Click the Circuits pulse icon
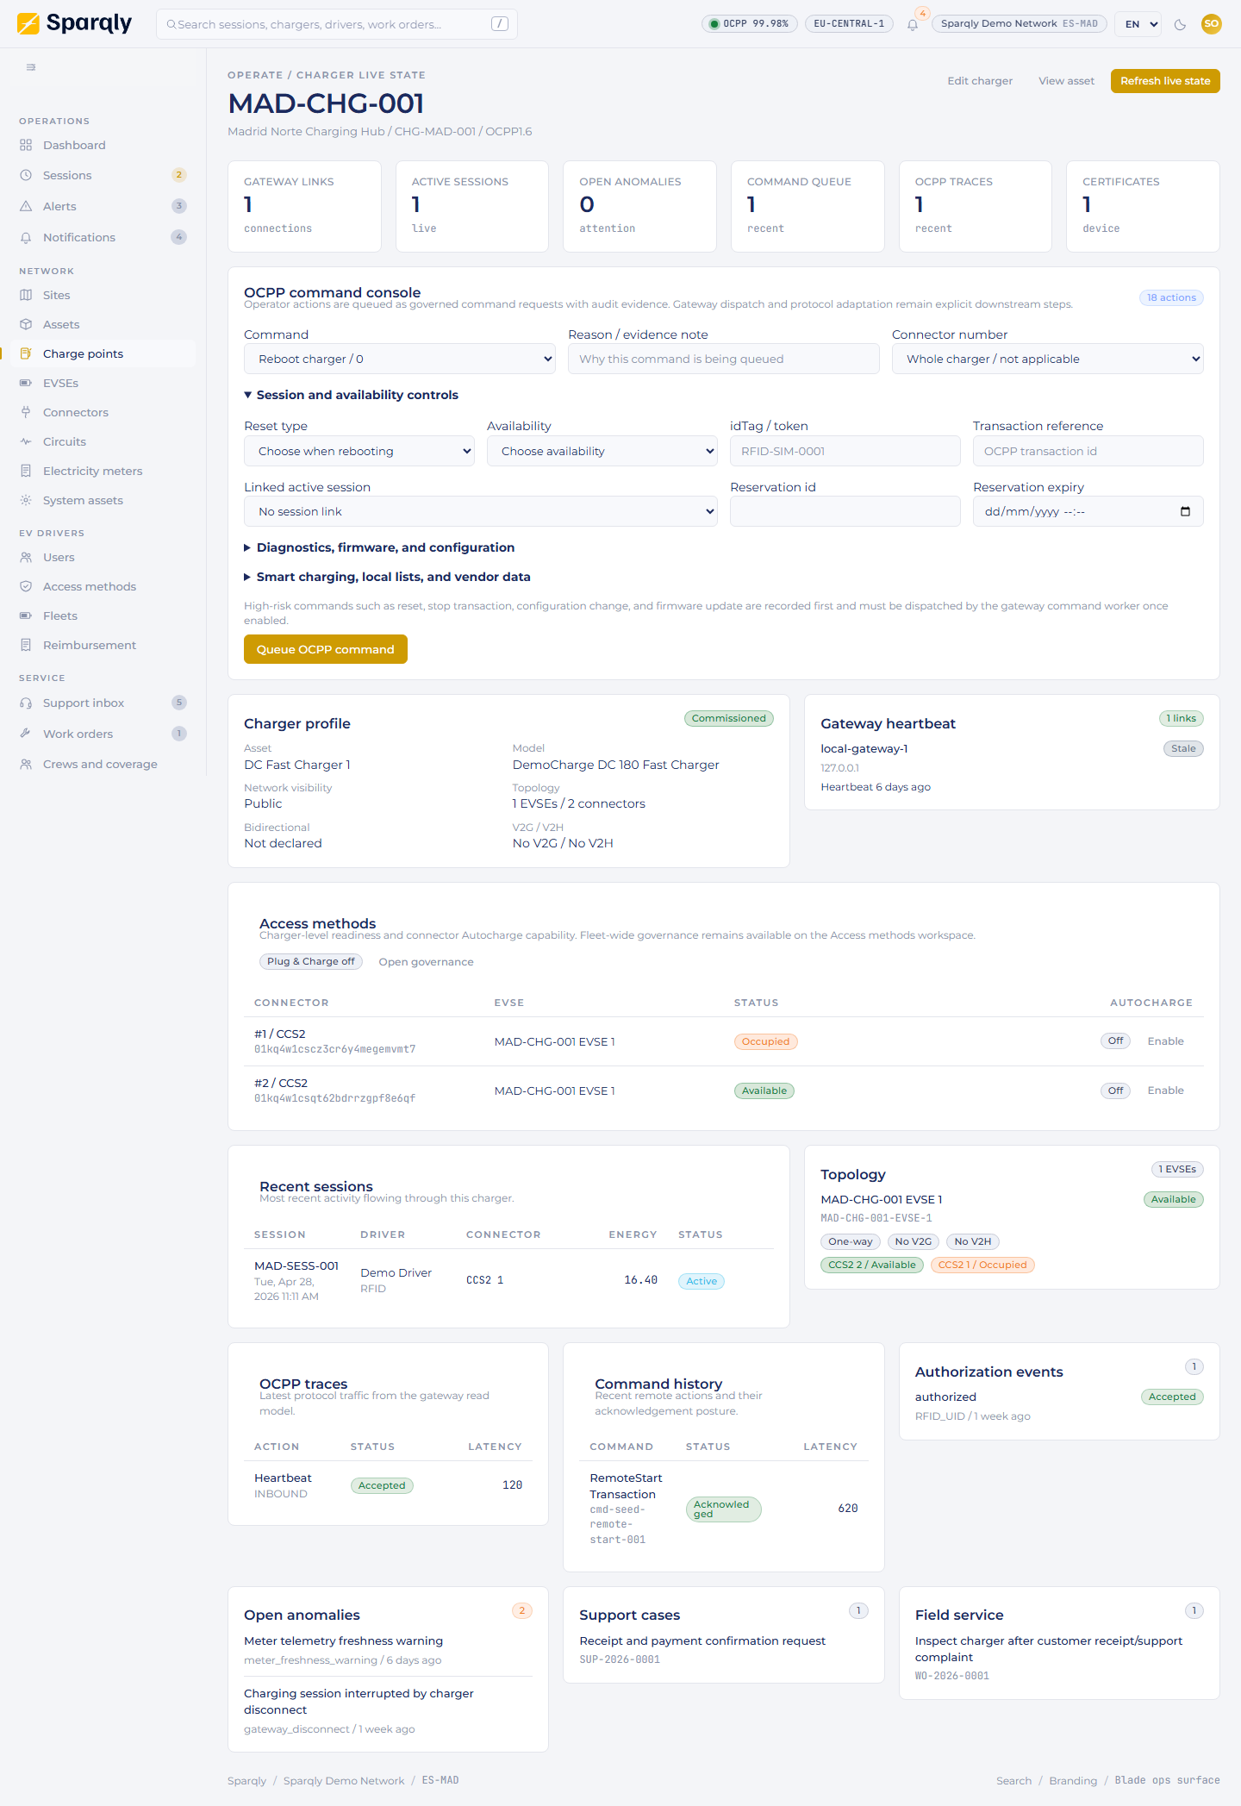Viewport: 1241px width, 1806px height. [26, 441]
